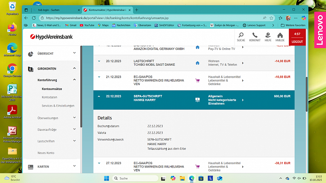Viewport: 326px width, 183px height.
Task: Click the income category icon for Hanke Harry
Action: (x=197, y=100)
